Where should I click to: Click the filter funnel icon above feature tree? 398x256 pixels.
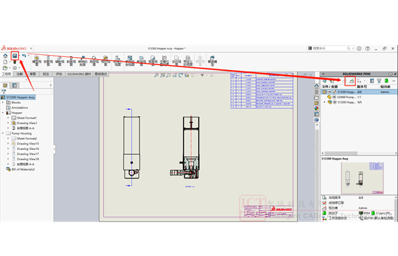click(4, 92)
